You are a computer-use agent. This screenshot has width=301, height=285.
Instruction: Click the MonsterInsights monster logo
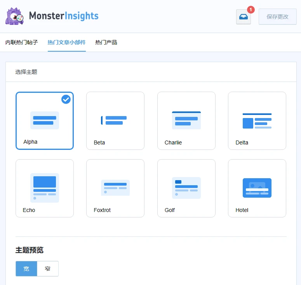(14, 16)
